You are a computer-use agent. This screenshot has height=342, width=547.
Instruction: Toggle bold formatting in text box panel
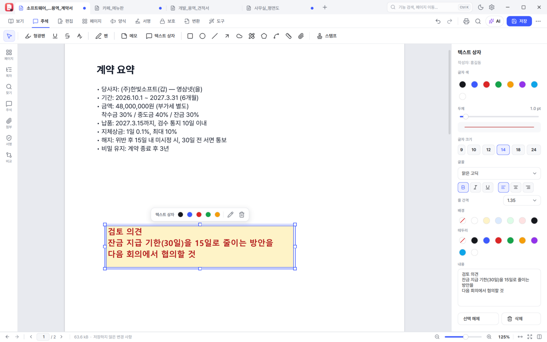tap(463, 187)
